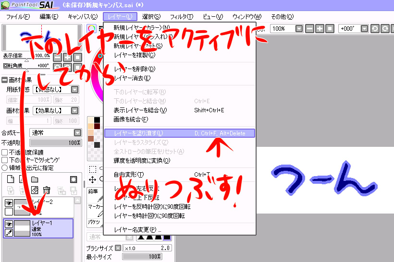
Task: Adjust the 最小サイズ 100% slider
Action: (x=142, y=256)
